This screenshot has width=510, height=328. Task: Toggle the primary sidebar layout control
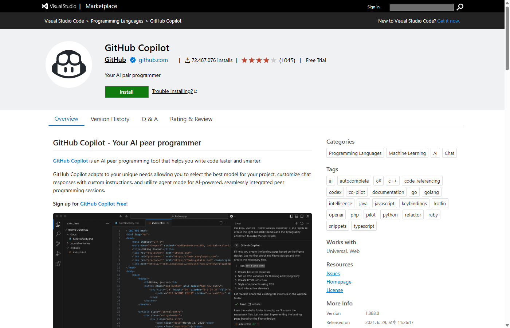[291, 216]
